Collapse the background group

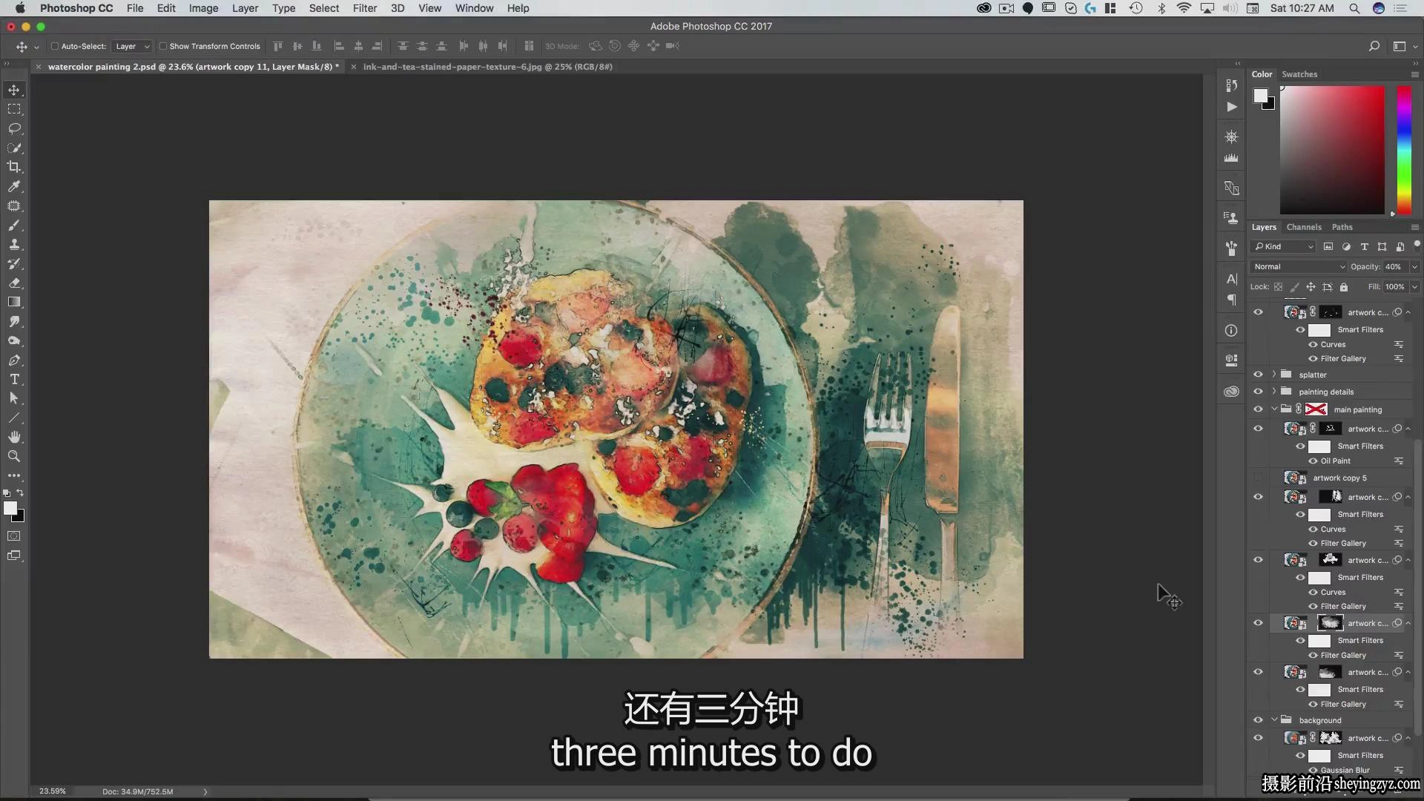[x=1274, y=720]
